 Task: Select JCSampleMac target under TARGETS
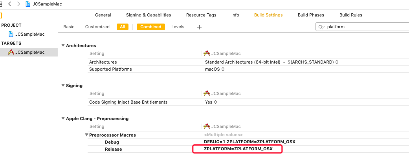tap(30, 52)
